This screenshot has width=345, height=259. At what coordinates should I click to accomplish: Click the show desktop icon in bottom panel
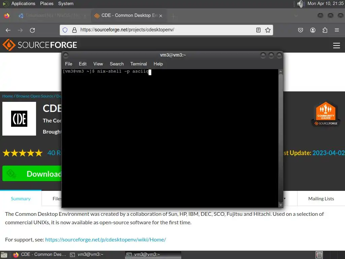pos(4,255)
